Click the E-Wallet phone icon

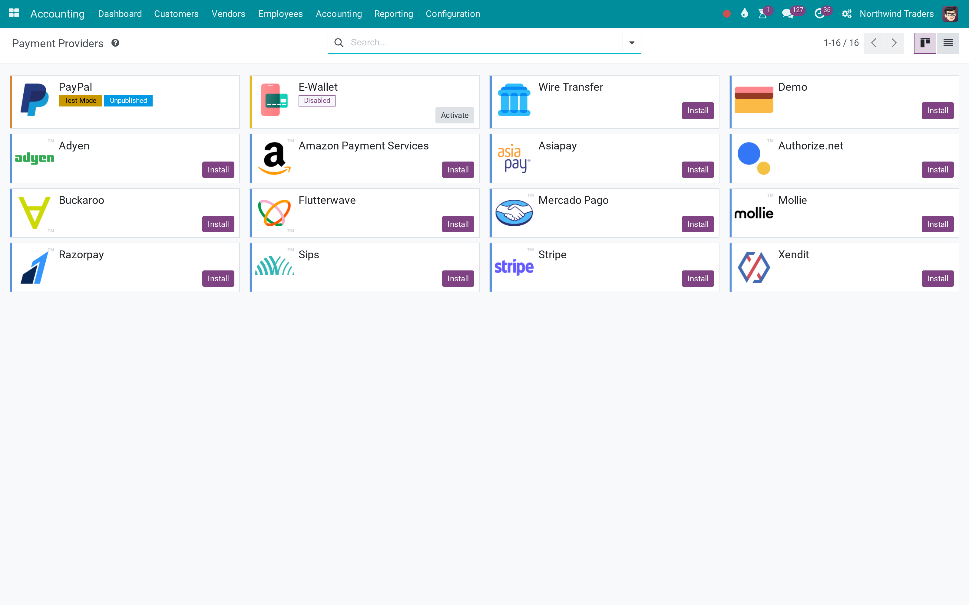click(274, 100)
